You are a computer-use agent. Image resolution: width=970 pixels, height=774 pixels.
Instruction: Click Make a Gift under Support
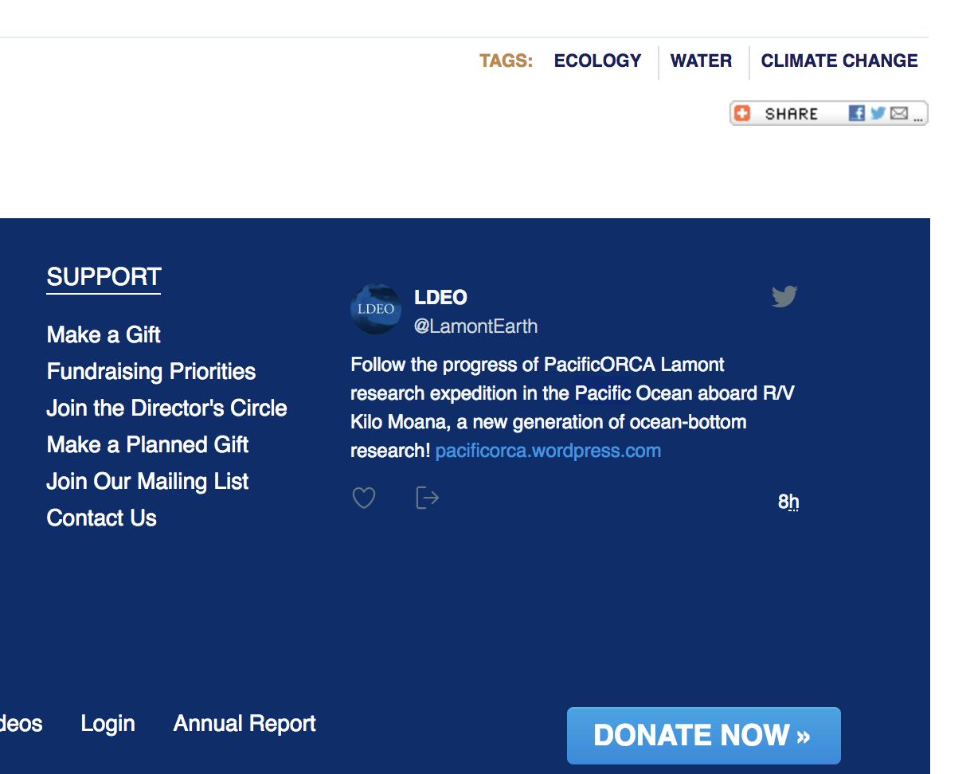(103, 335)
